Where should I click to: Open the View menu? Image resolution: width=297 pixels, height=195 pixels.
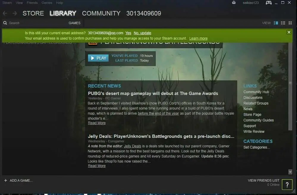19,3
